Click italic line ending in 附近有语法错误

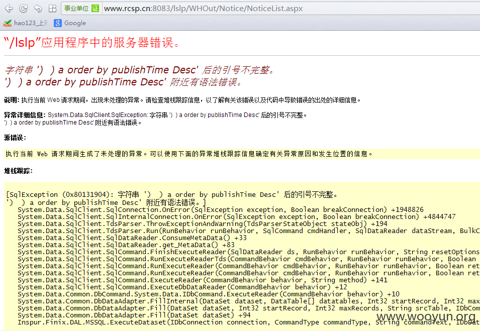123,82
